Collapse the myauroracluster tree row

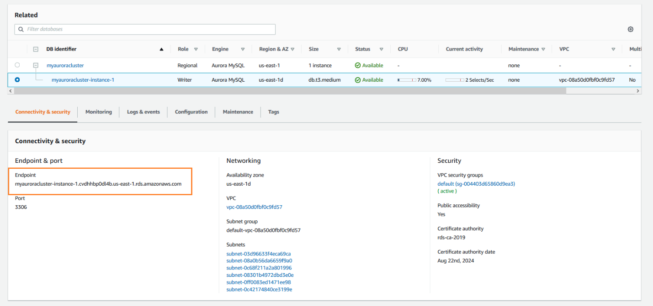pos(35,65)
